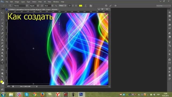Screen dimensions: 172x97
Task: Select the Gradient tool
Action: pyautogui.click(x=2, y=50)
